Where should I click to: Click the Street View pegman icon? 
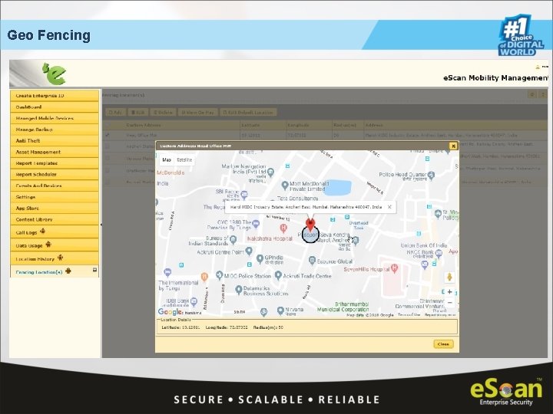point(449,277)
